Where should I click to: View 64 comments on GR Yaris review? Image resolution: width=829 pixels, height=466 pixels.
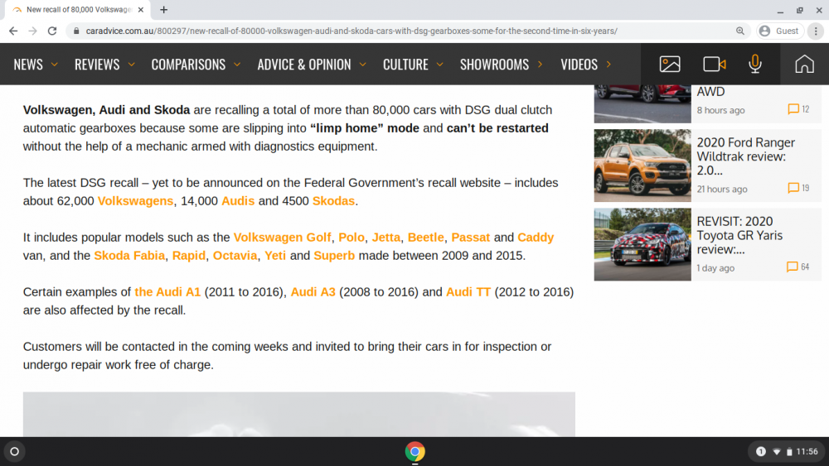point(797,267)
